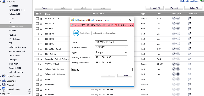Expand the 3G/4G/Modem tree section
Viewport: 204px width, 96px height.
click(1, 76)
